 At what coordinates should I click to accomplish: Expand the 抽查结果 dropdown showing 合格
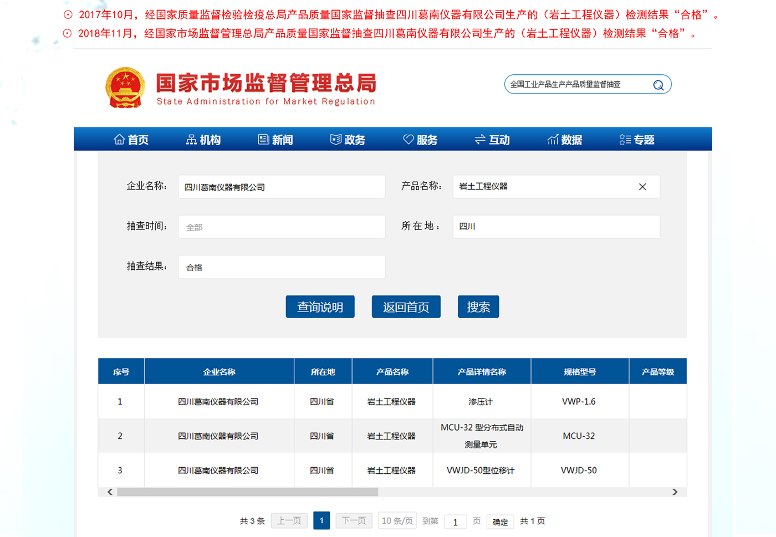282,267
